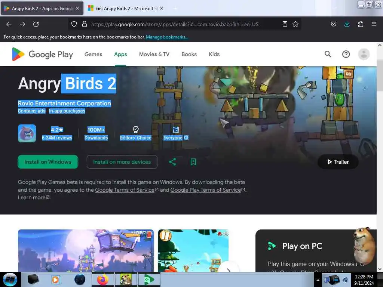Click the 4.2 star rating text
383x287 pixels.
(x=57, y=130)
